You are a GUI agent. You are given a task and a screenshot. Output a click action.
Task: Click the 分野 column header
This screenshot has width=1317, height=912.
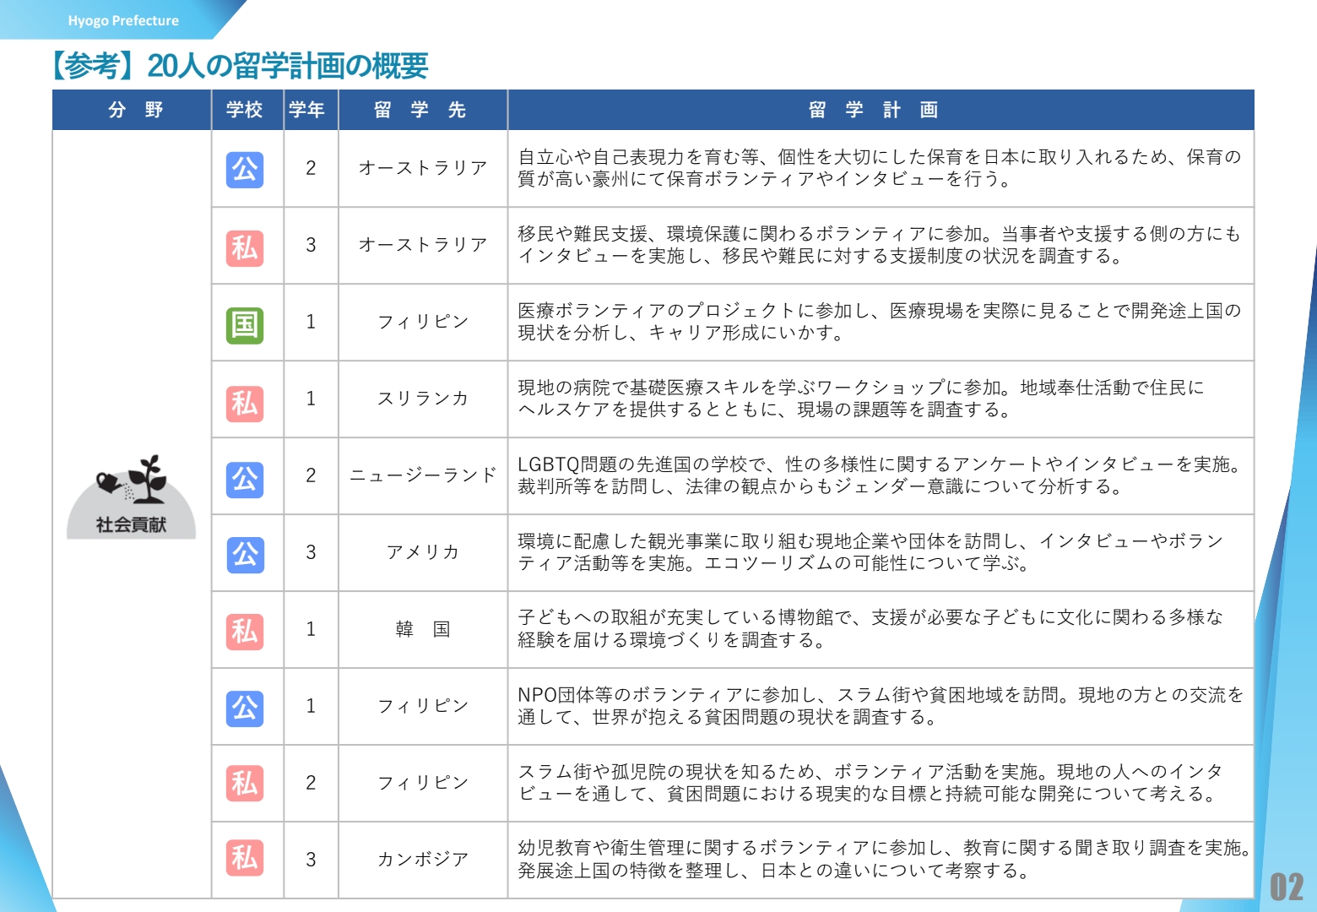coord(133,110)
